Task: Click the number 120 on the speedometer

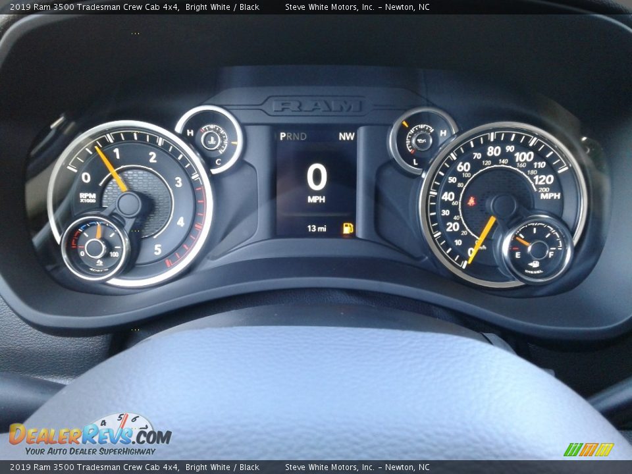Action: pos(543,180)
